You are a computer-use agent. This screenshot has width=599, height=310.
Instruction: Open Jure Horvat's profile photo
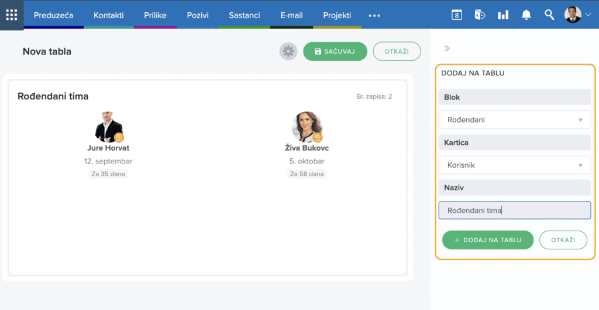coord(108,127)
